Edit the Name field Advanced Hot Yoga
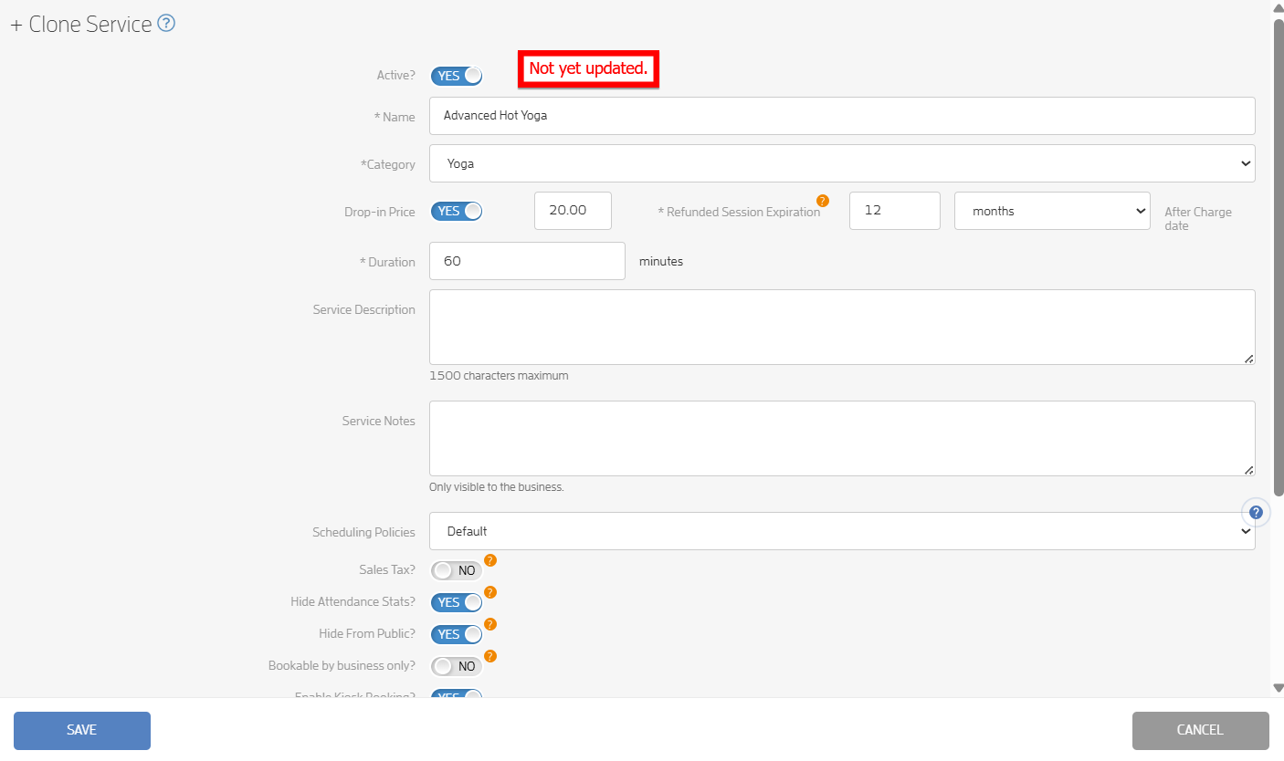Image resolution: width=1284 pixels, height=761 pixels. click(x=842, y=116)
